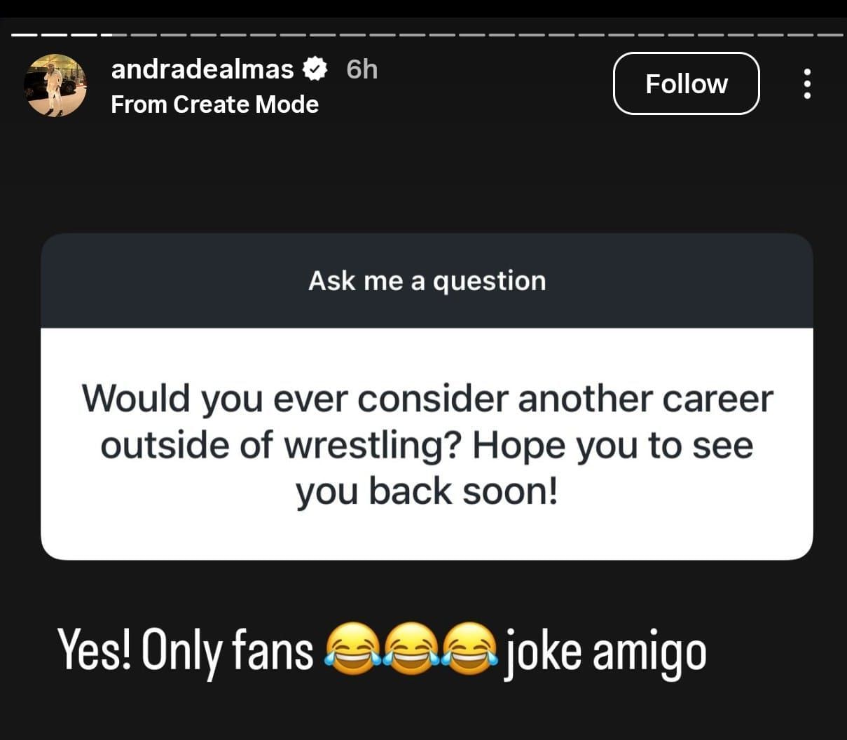Tap the From Create Mode label
The width and height of the screenshot is (847, 740).
coord(214,104)
